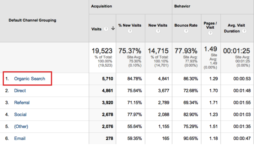Click Email duration 00:00:47
The height and width of the screenshot is (145, 254).
242,139
